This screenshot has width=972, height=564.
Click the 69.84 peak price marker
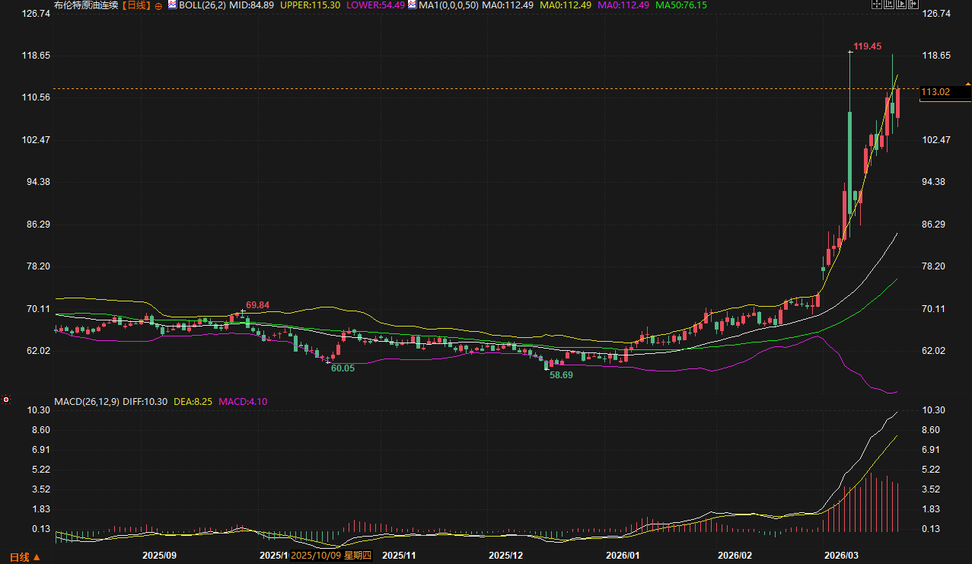(257, 305)
